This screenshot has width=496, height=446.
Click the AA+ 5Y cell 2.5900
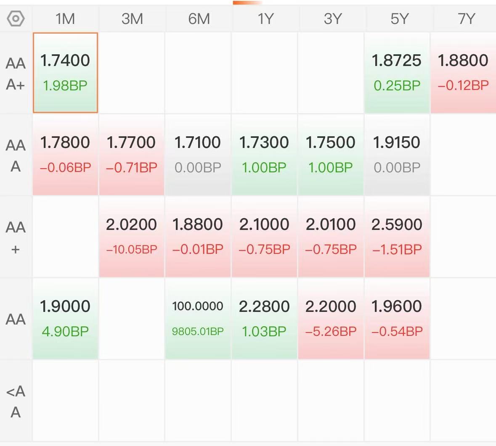tap(397, 236)
